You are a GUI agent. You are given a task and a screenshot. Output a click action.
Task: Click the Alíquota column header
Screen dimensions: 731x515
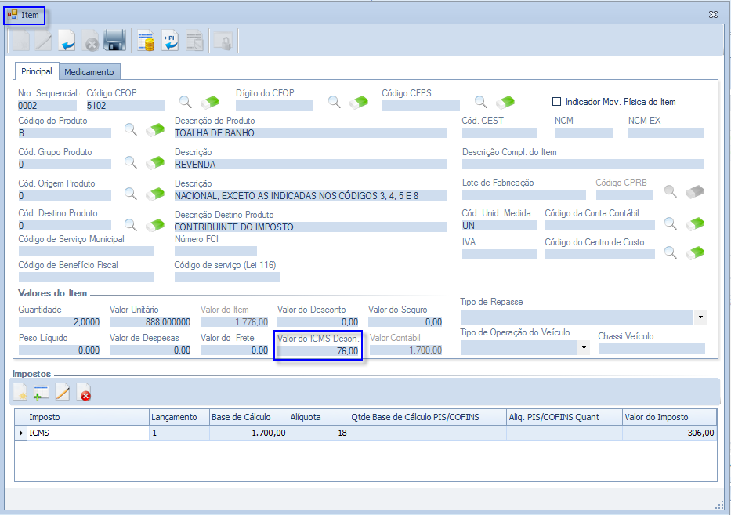(317, 417)
